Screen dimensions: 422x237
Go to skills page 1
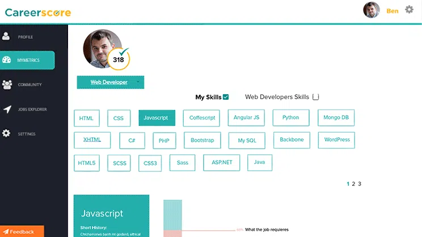348,184
